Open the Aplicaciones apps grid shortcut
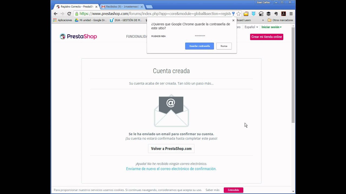This screenshot has width=346, height=194. coord(63,20)
